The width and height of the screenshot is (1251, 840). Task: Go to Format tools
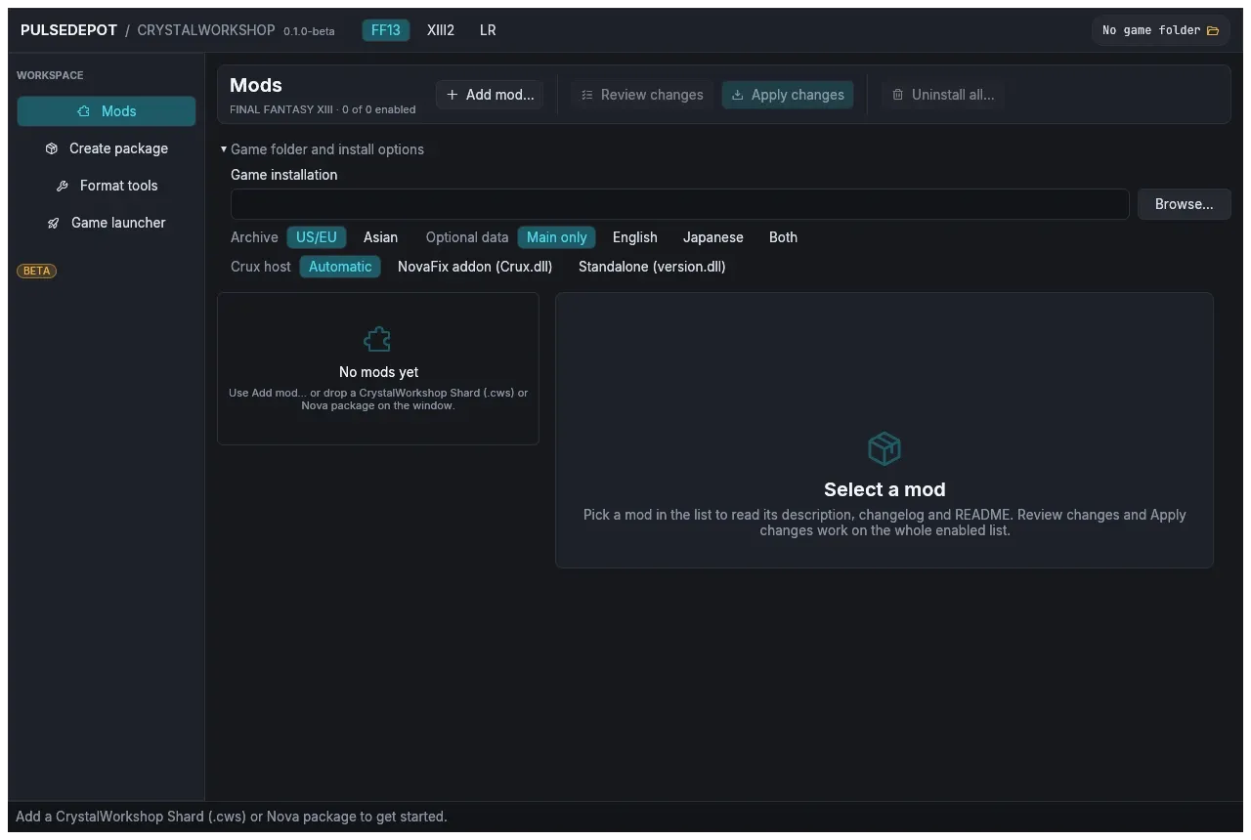coord(107,186)
